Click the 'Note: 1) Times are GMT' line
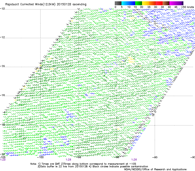Screen dimensions: 195x171 coord(83,164)
